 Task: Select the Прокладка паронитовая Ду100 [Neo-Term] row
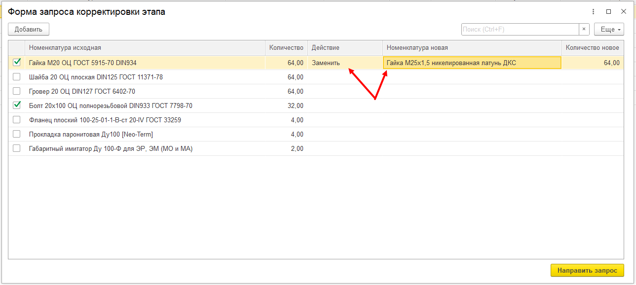pos(316,134)
